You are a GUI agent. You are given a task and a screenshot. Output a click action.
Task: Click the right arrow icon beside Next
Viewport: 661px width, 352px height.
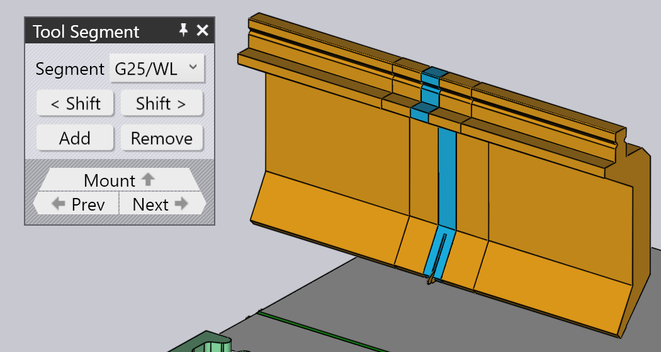[x=181, y=204]
